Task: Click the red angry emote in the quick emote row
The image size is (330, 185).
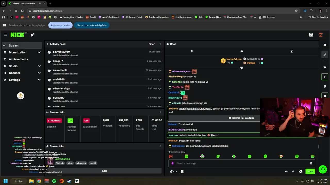Action: [x=171, y=156]
